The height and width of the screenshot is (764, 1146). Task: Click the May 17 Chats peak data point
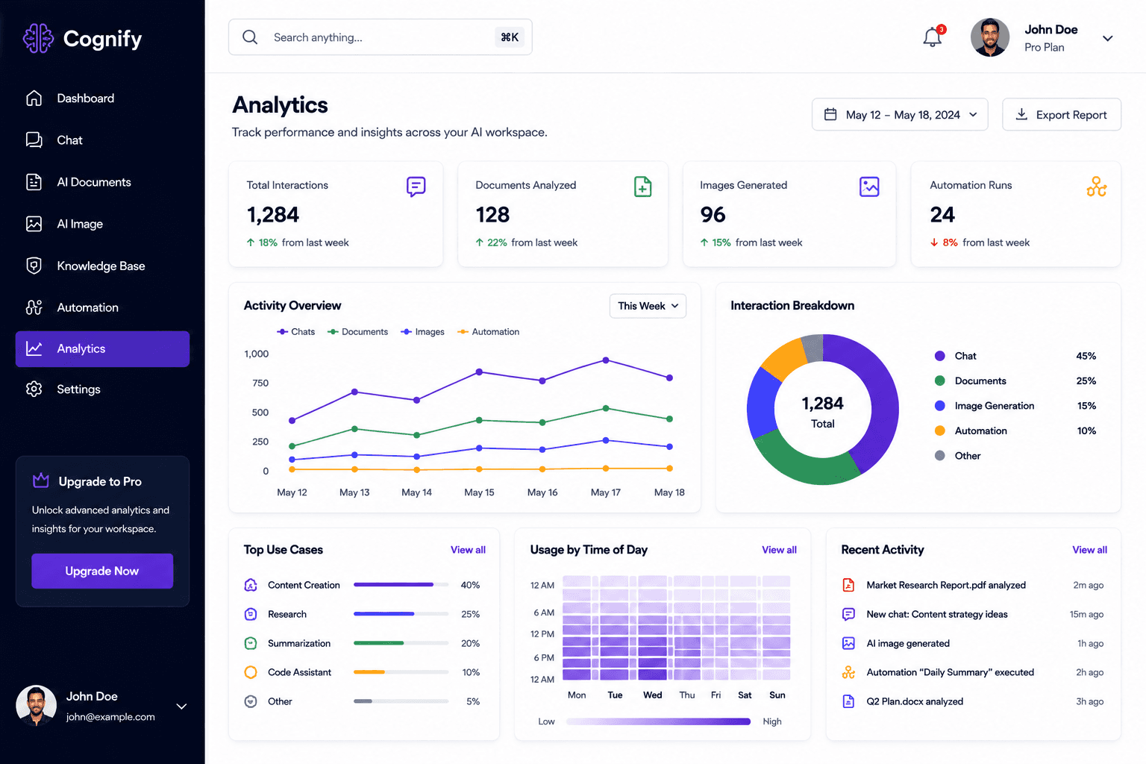click(x=606, y=360)
